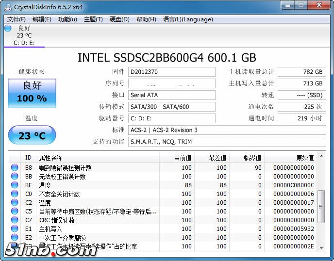Image resolution: width=334 pixels, height=261 pixels.
Task: Click the status orb for temperature row BE
Action: coord(15,185)
